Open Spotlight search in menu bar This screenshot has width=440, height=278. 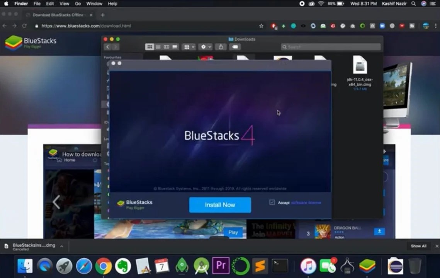coord(413,3)
